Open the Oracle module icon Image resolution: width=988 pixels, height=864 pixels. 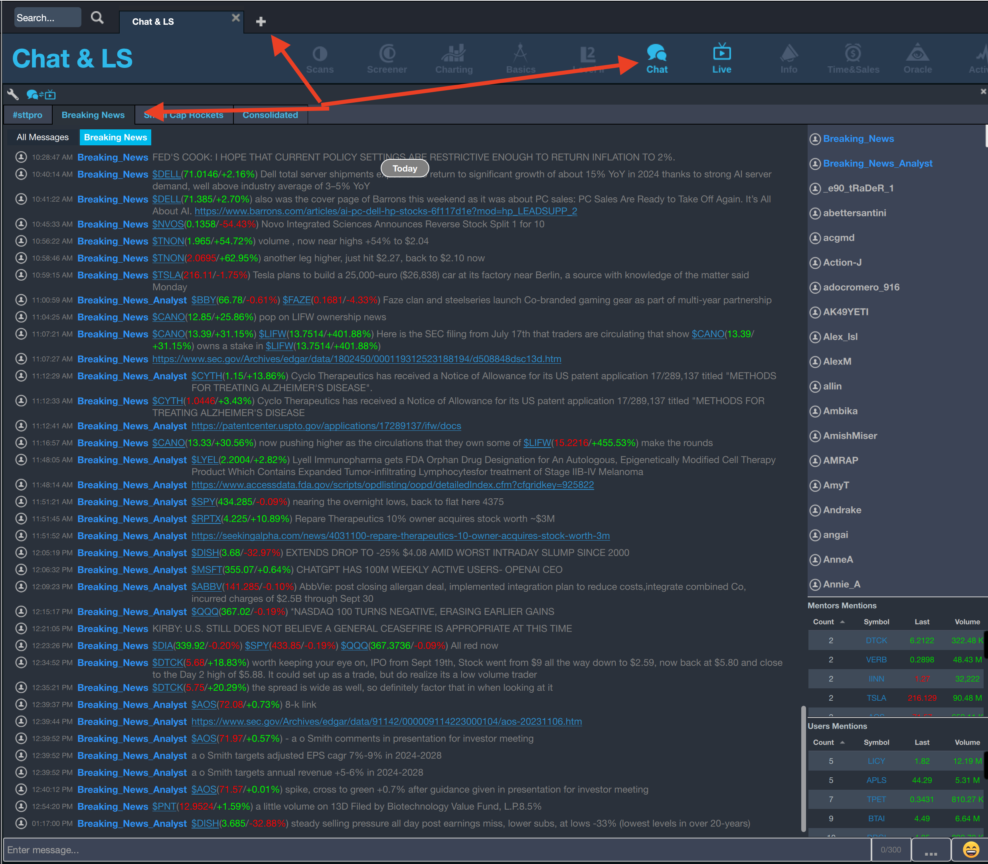(917, 59)
